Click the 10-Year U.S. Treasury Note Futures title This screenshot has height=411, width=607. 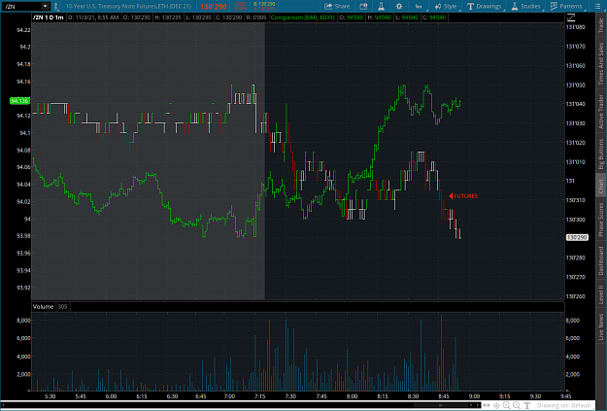point(128,6)
